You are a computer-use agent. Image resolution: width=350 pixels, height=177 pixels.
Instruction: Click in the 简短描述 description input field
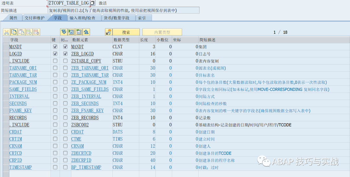(123, 10)
